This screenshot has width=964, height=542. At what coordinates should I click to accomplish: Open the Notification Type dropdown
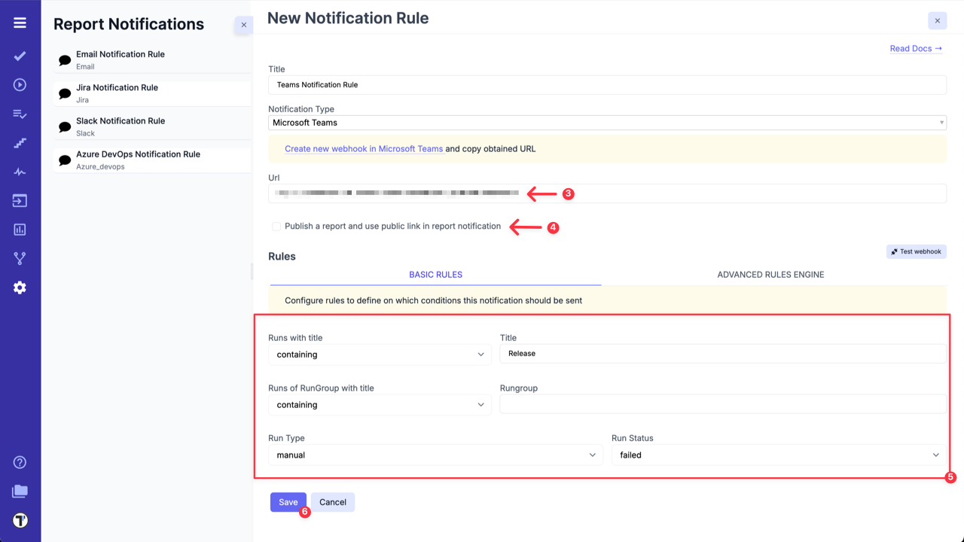606,122
